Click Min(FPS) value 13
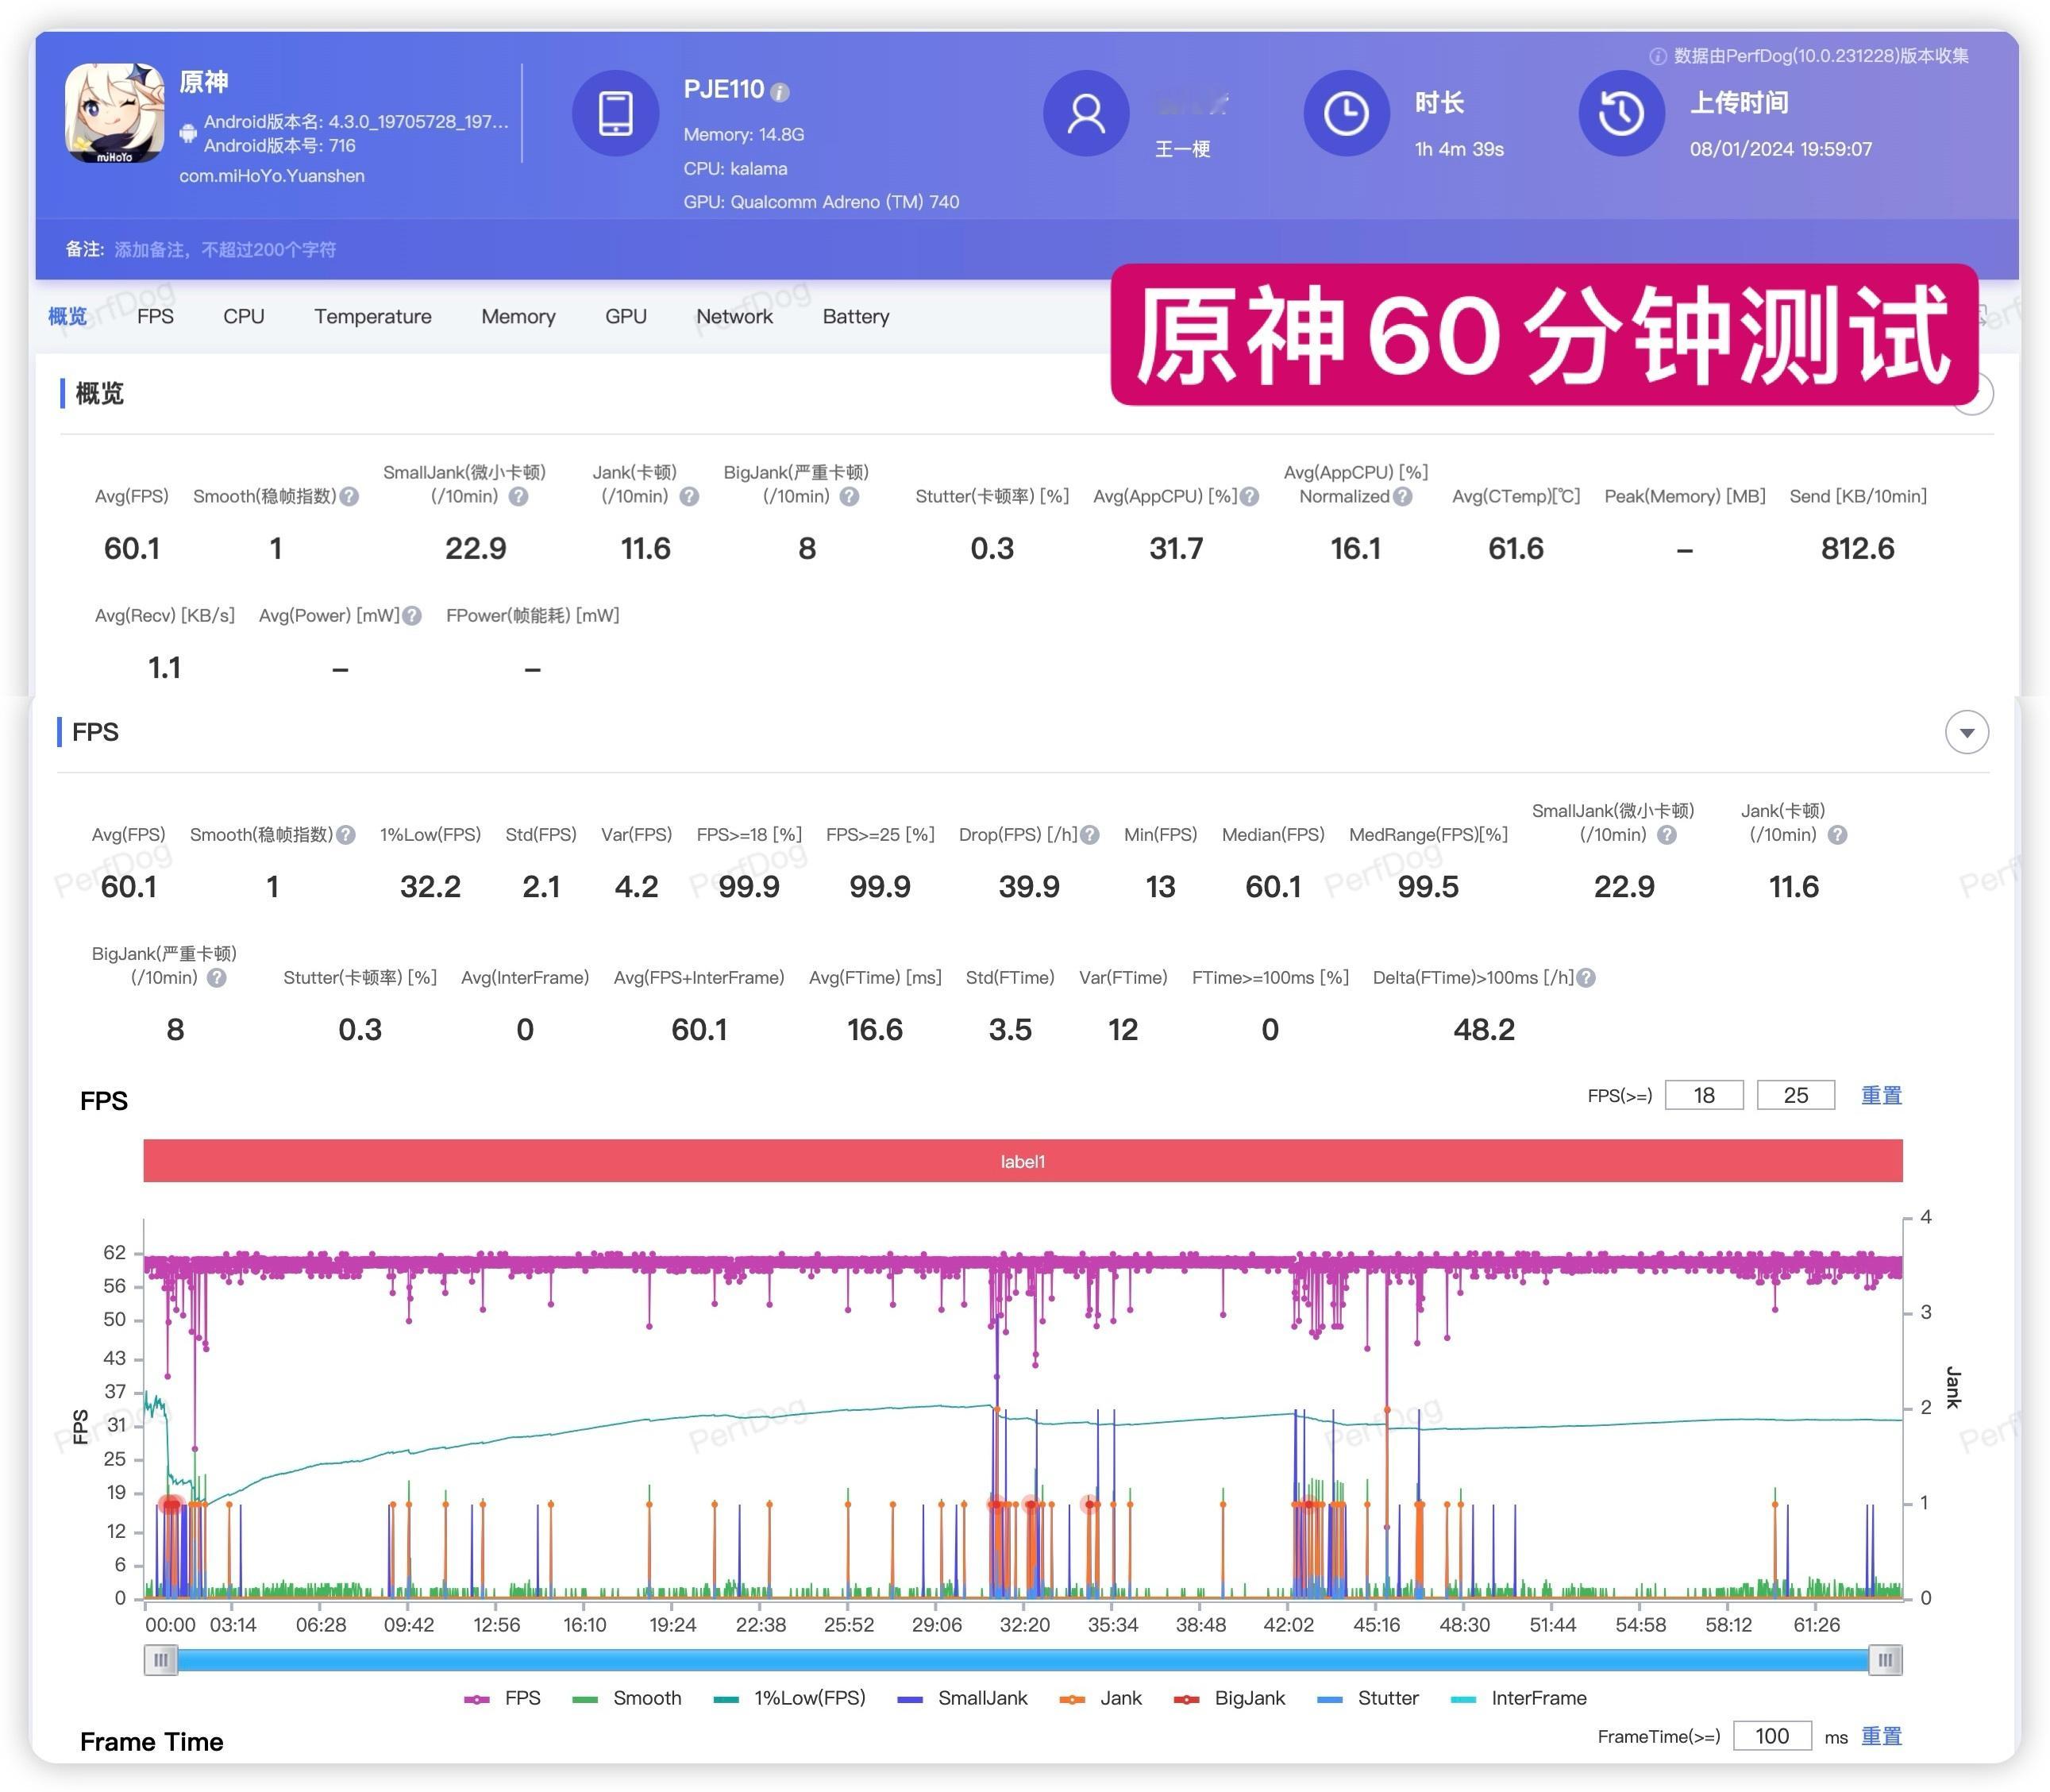Image resolution: width=2050 pixels, height=1792 pixels. point(1160,887)
